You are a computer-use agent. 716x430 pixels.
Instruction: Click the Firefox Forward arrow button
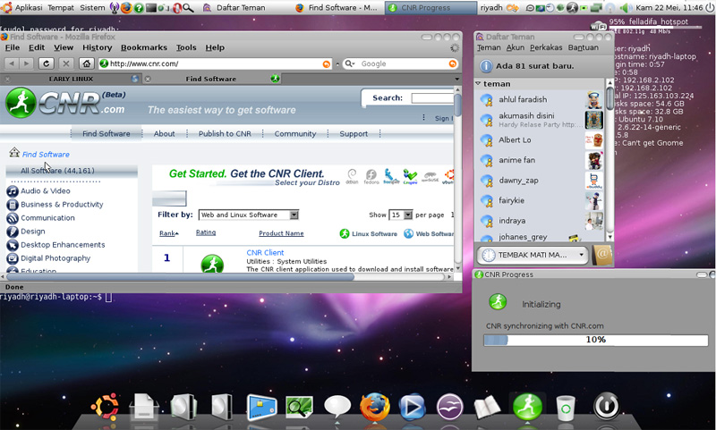(27, 63)
